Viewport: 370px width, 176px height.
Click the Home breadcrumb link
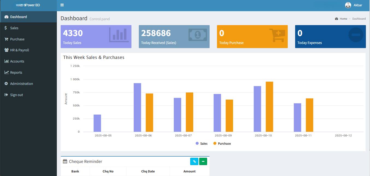click(343, 19)
